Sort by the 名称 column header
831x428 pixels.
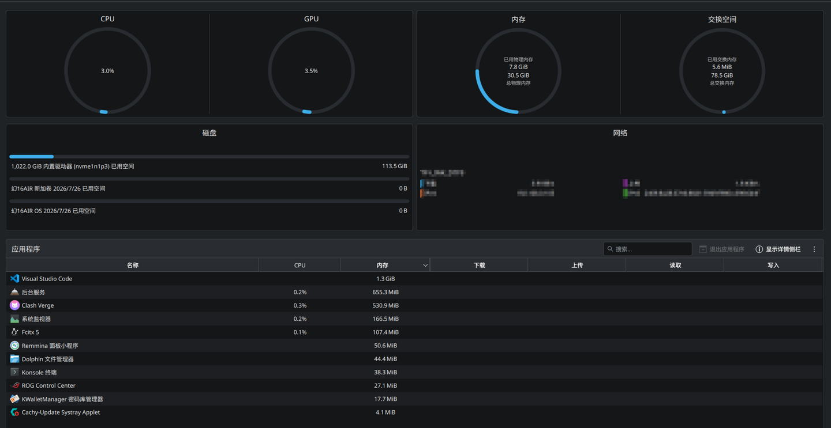133,265
